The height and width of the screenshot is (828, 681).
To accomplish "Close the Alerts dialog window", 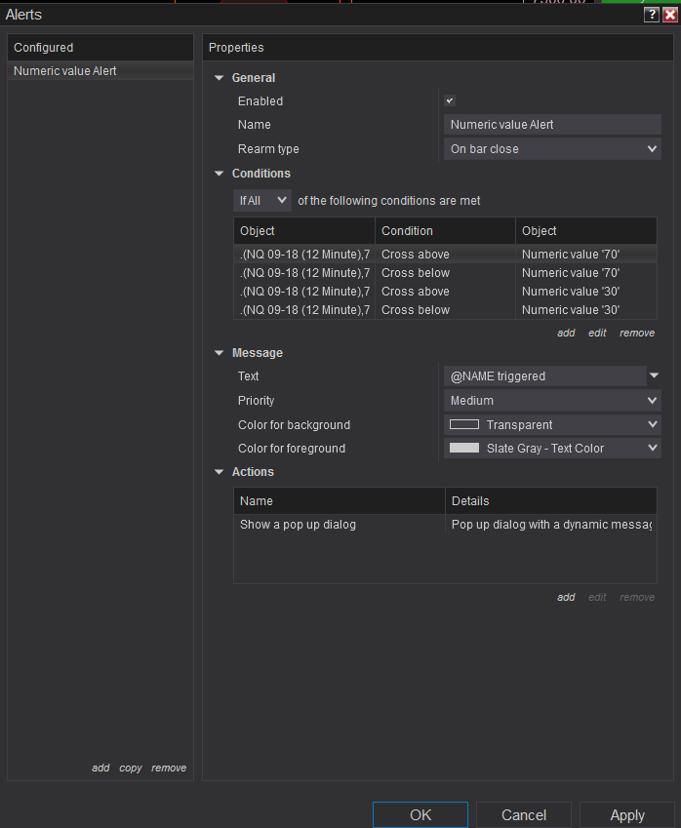I will click(669, 15).
